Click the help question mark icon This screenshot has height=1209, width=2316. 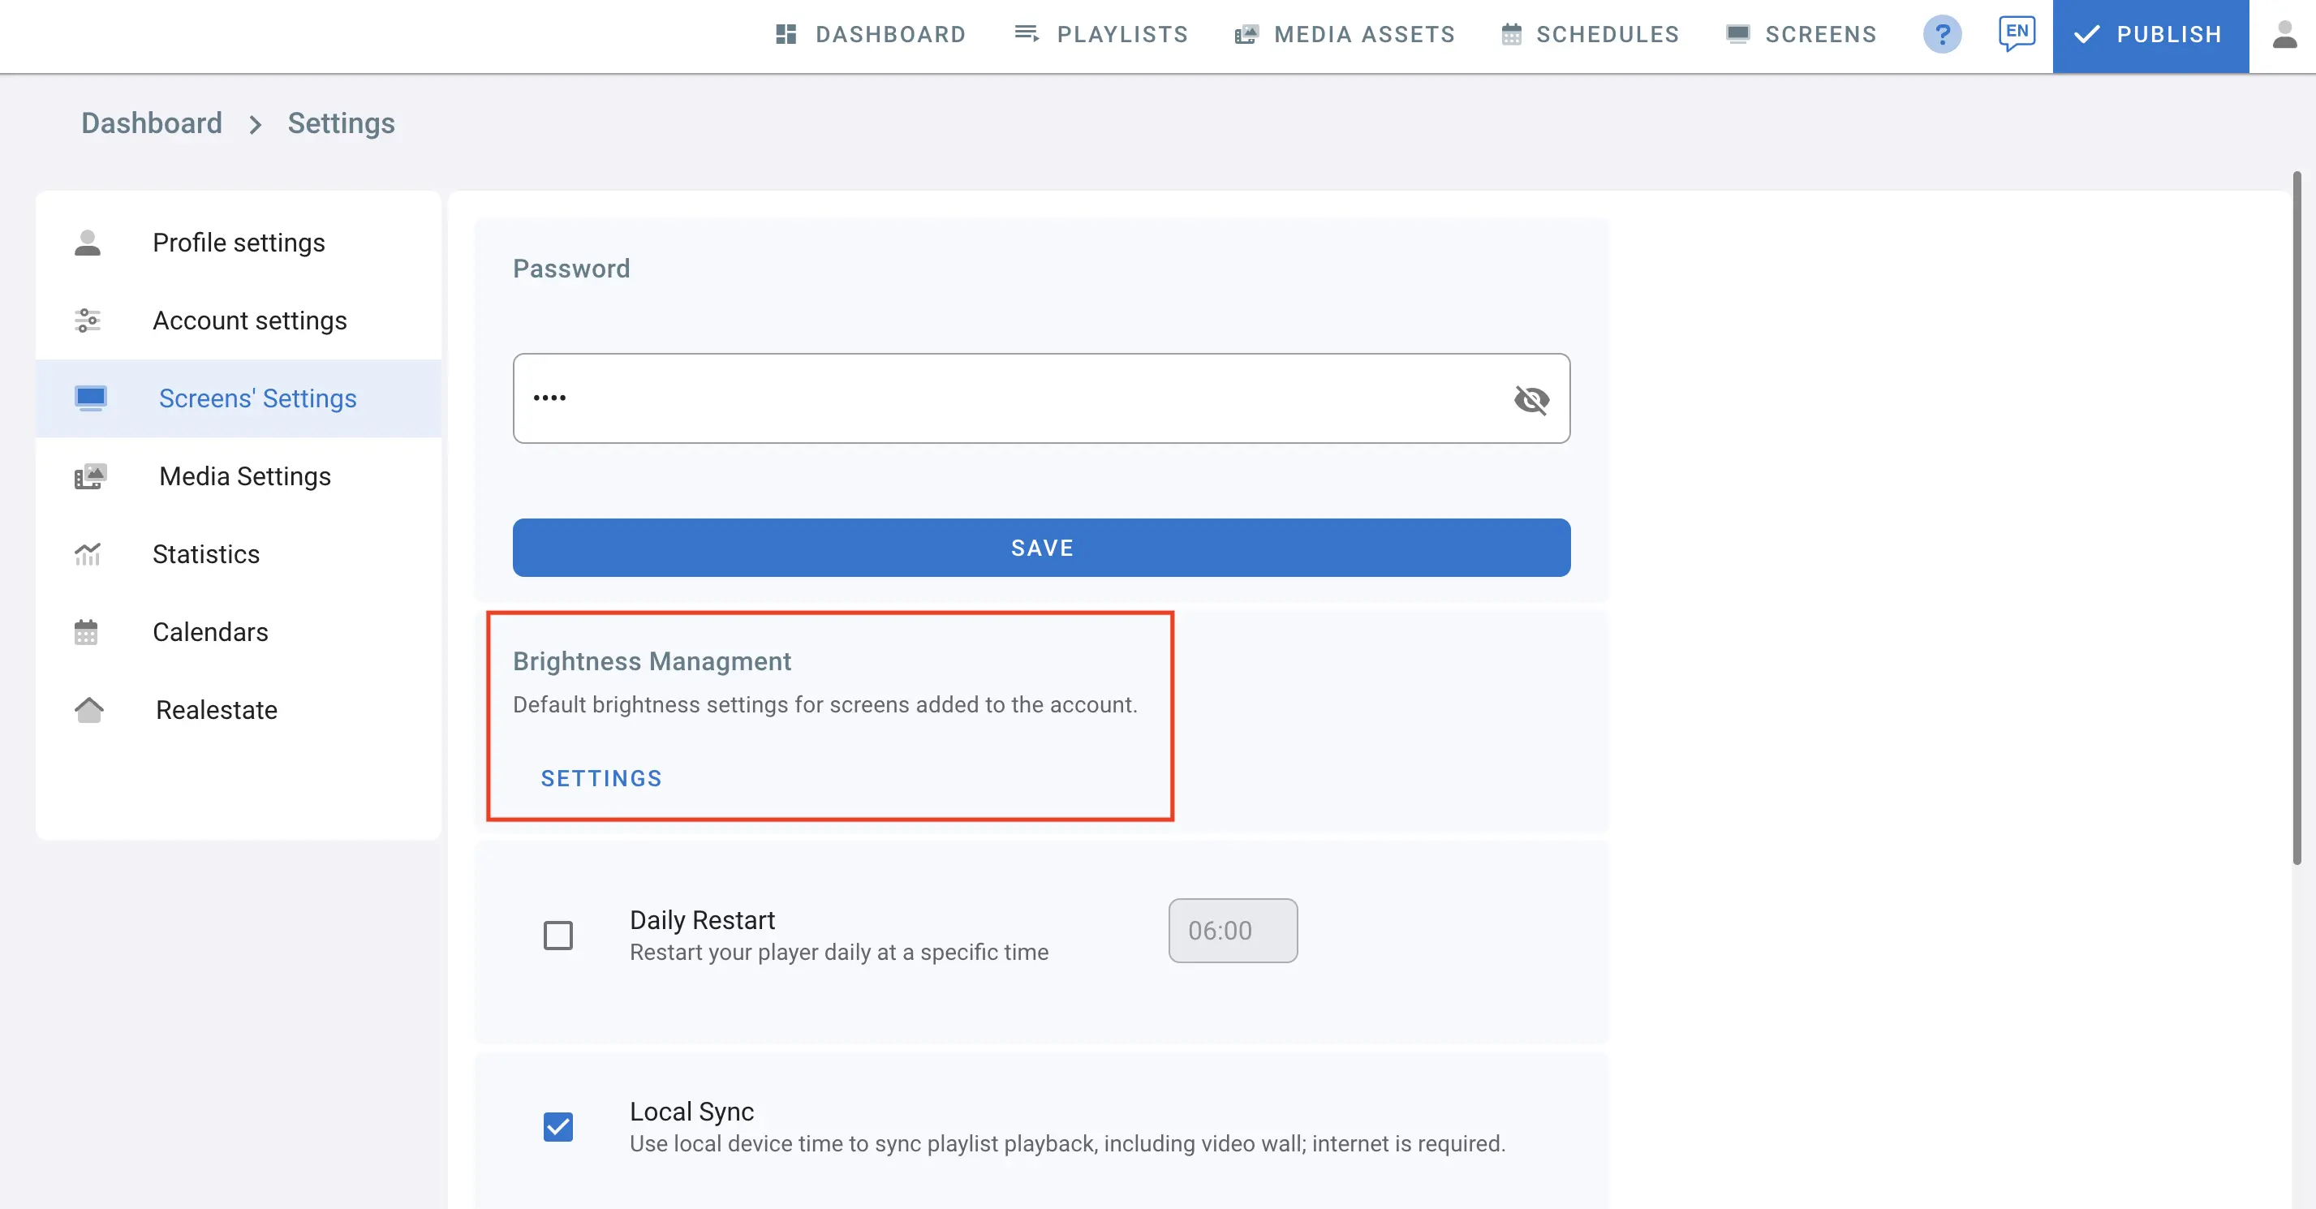pyautogui.click(x=1942, y=35)
